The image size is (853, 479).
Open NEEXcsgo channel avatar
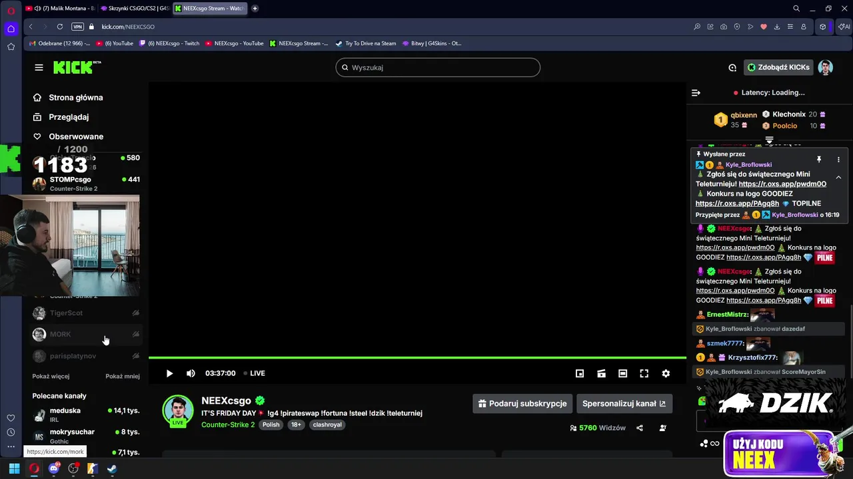(x=178, y=410)
